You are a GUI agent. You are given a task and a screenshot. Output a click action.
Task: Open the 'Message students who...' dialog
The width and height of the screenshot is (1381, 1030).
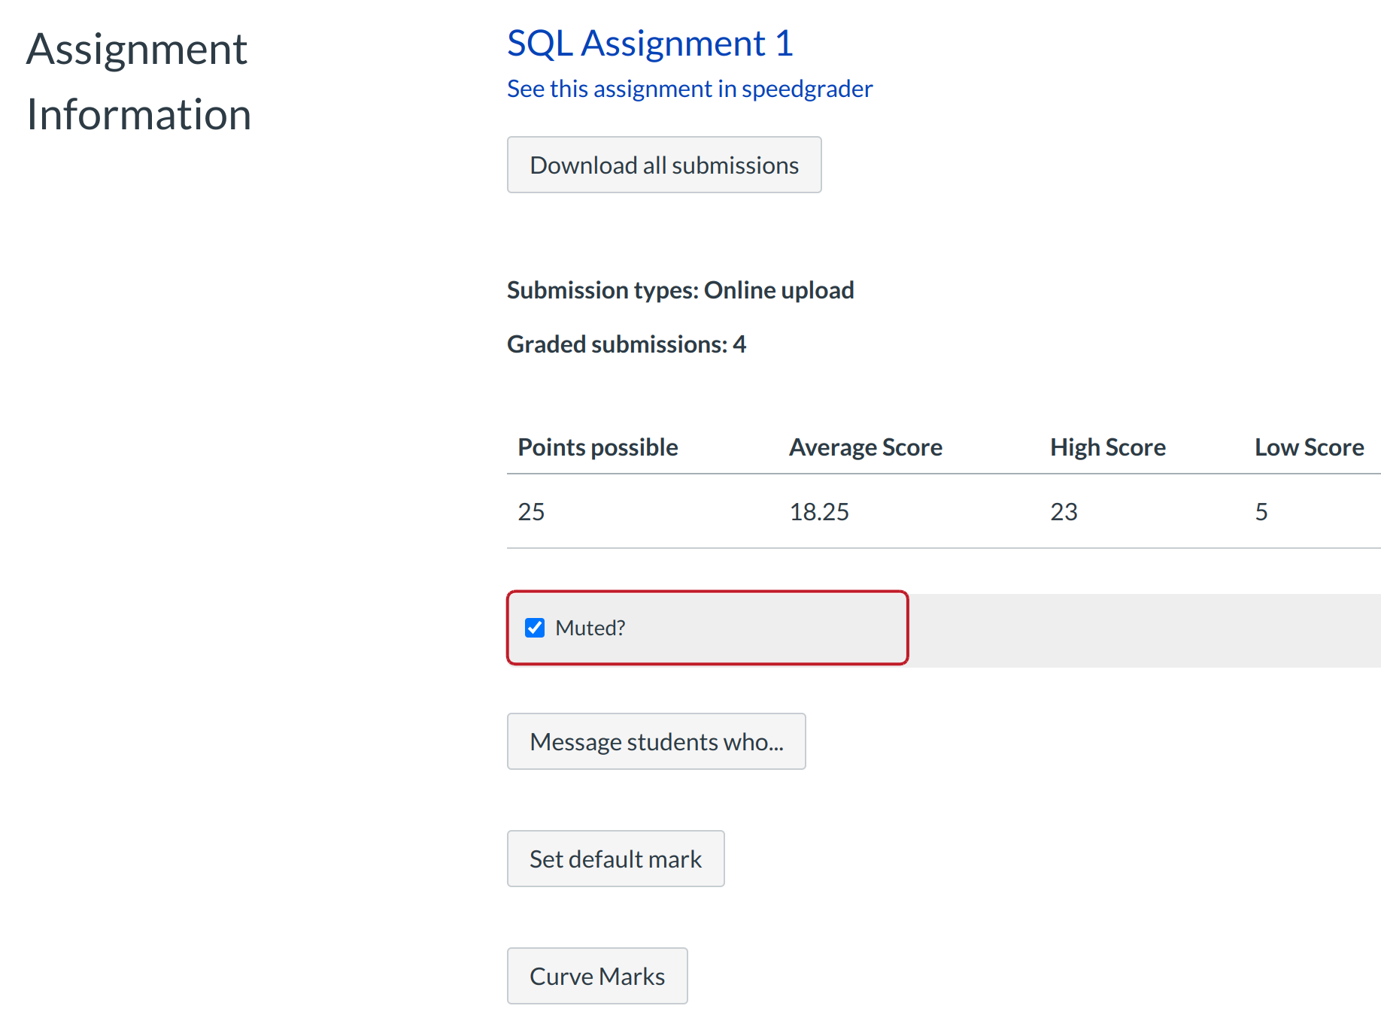click(656, 741)
